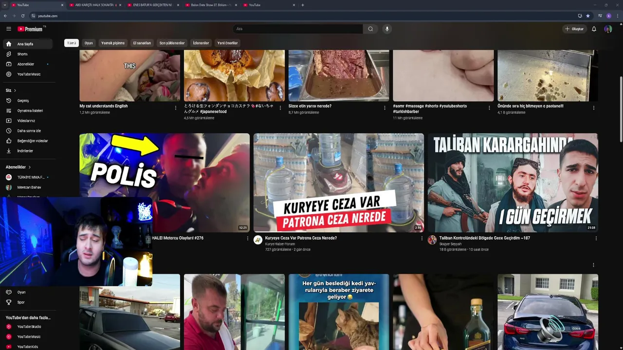623x350 pixels.
Task: Open options for Önünde sıra hiç bitmeyen
Action: point(594,108)
